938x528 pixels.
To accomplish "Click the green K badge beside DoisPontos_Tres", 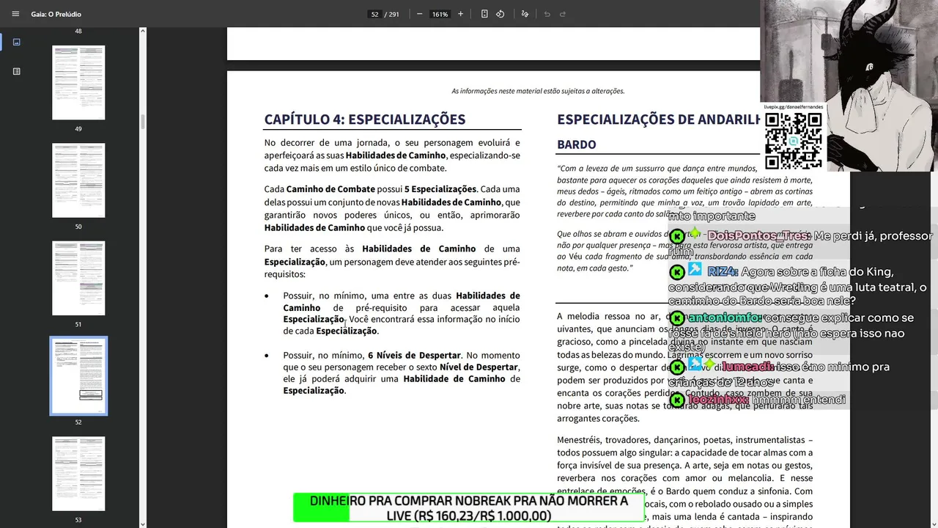I will (677, 236).
